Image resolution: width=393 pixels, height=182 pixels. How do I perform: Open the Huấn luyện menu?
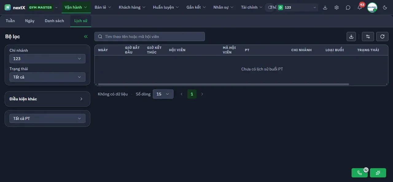166,7
